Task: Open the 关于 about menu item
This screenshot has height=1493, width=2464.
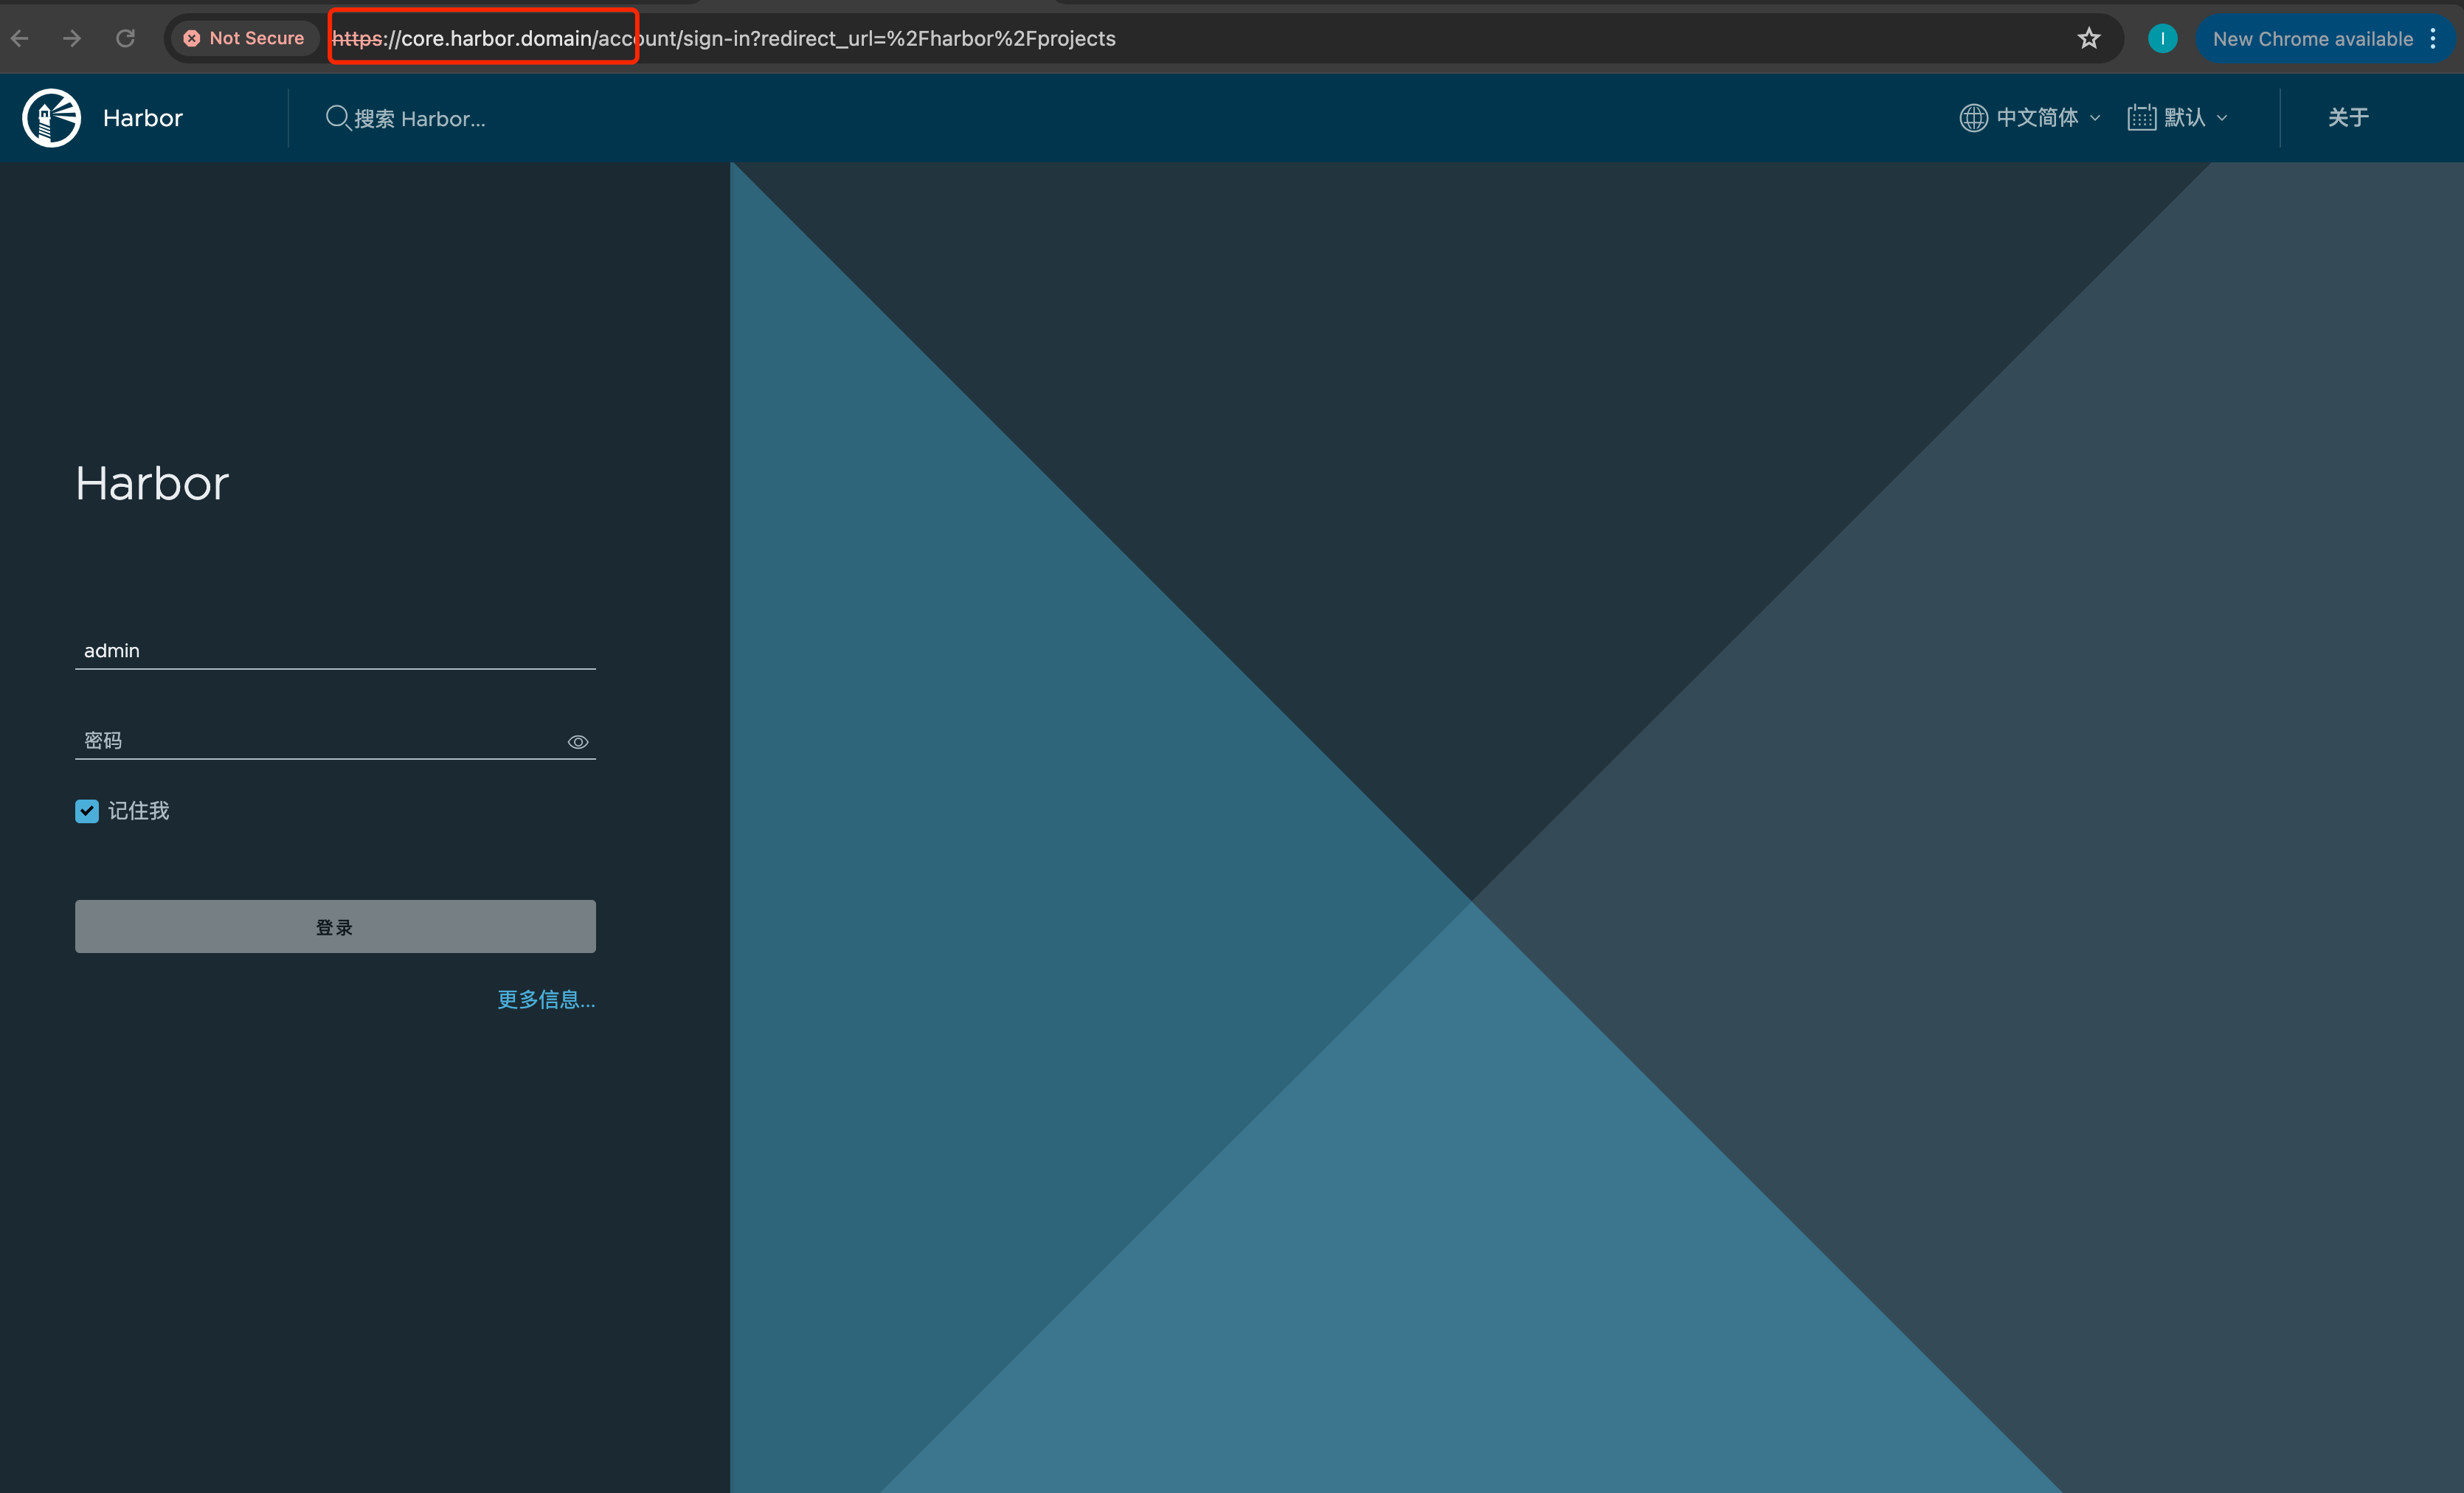Action: (x=2348, y=117)
